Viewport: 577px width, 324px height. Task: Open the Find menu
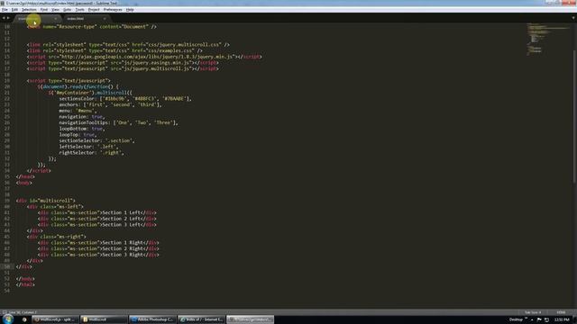pyautogui.click(x=44, y=10)
